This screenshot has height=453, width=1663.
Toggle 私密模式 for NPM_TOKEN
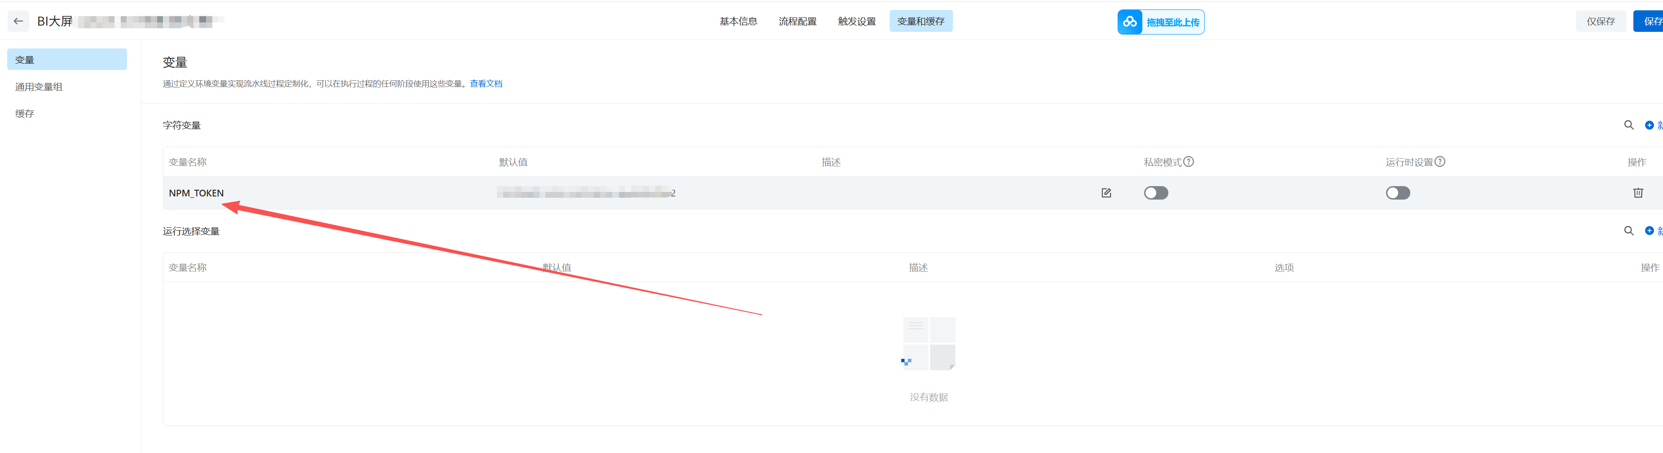(1156, 193)
